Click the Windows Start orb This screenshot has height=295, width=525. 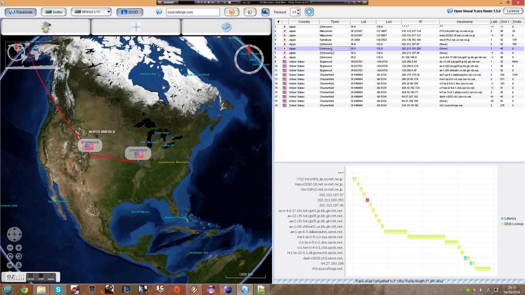pos(7,290)
